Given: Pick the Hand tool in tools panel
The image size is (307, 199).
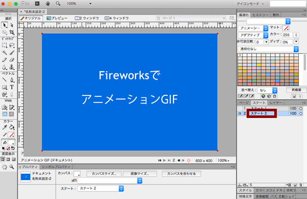Looking at the screenshot, I should [5, 167].
